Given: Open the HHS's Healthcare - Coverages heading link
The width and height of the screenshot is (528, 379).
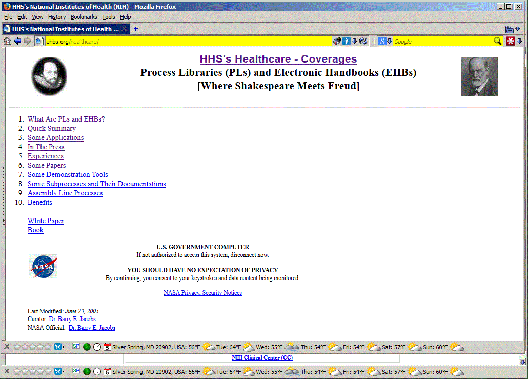Looking at the screenshot, I should tap(278, 59).
